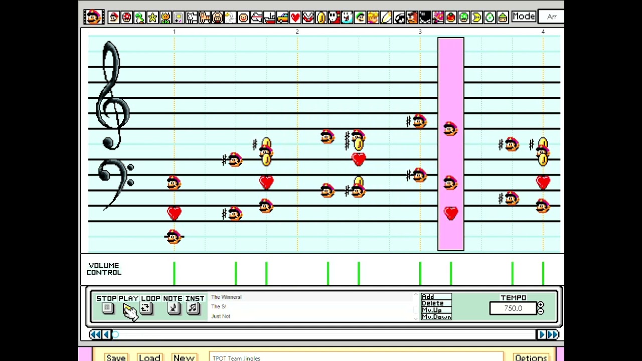
Task: Select the Mario instrument in the toolbar
Action: (114, 18)
